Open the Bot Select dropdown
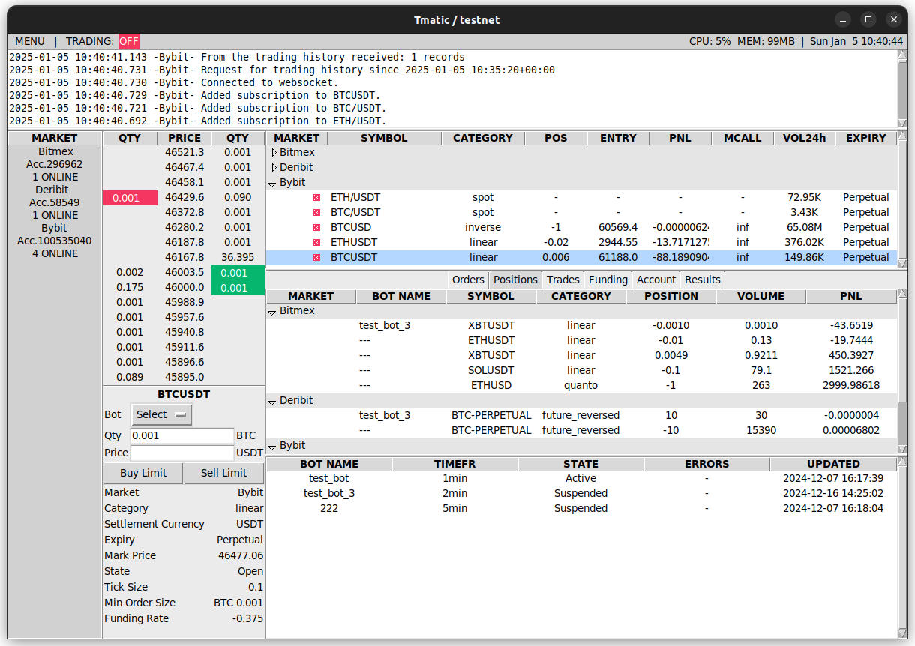 [161, 415]
